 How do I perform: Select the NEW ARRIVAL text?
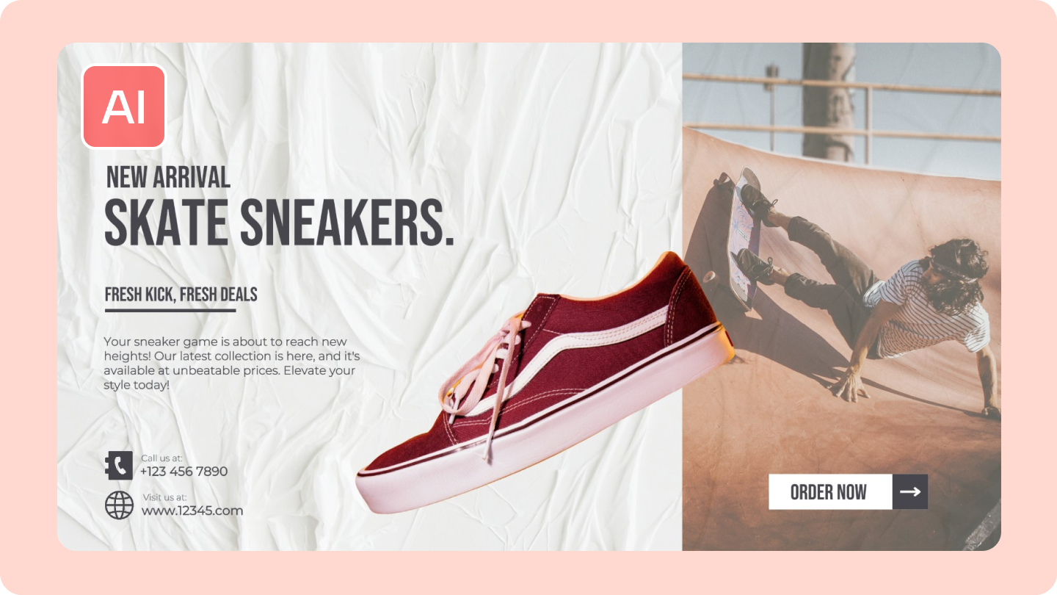pyautogui.click(x=168, y=177)
